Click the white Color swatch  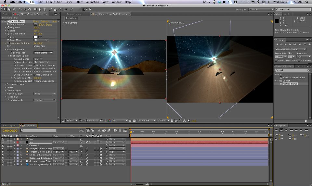(36, 37)
